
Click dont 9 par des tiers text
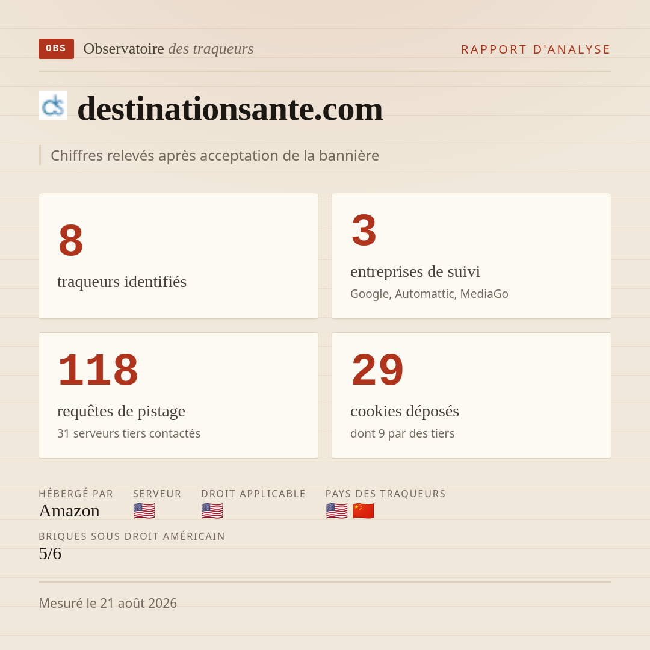[x=402, y=433]
